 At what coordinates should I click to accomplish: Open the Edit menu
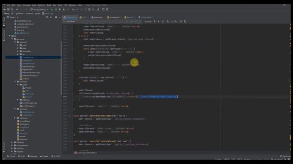(x=14, y=5)
